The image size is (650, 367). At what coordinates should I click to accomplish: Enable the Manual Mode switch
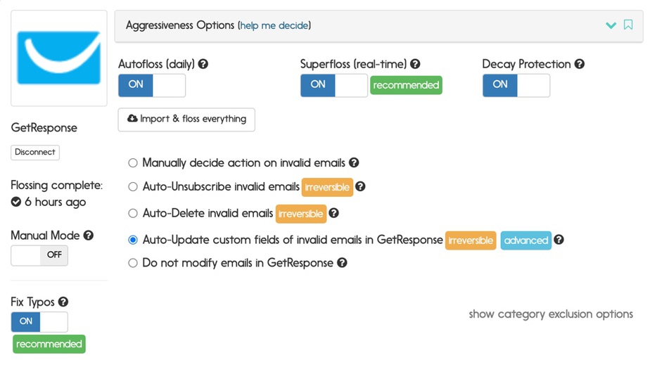[39, 255]
